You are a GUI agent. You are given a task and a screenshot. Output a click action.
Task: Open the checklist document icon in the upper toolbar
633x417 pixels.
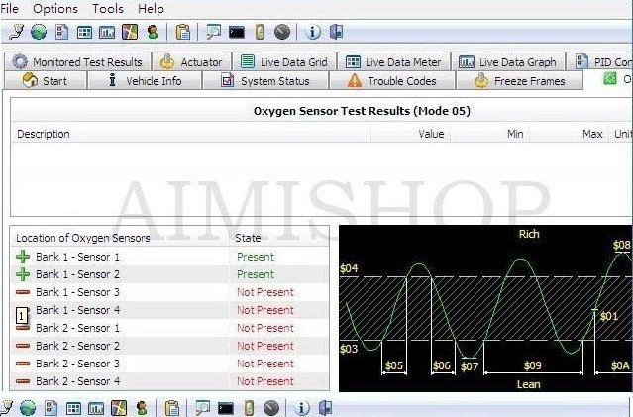(61, 32)
